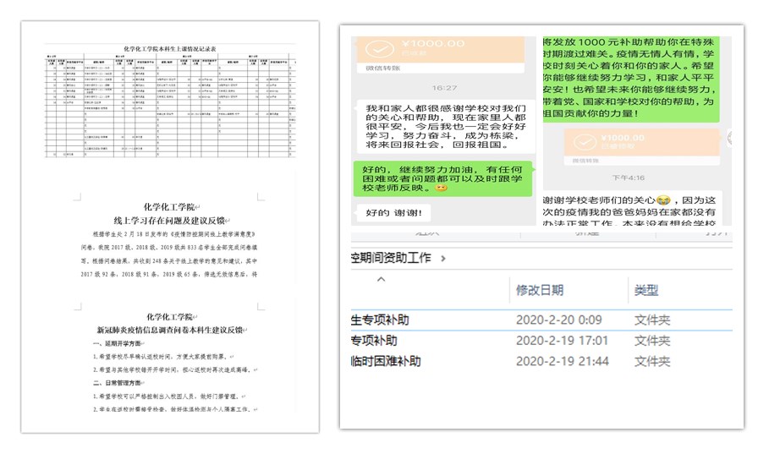
Task: Click the 新冠肺炎疫情信息调查问卷 document heading
Action: 170,328
